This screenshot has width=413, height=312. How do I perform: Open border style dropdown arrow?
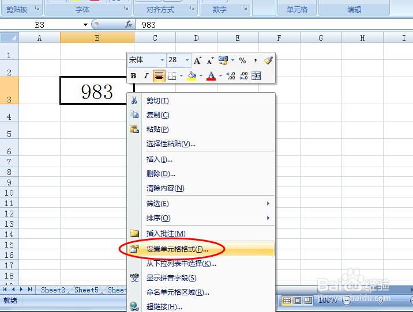(181, 76)
